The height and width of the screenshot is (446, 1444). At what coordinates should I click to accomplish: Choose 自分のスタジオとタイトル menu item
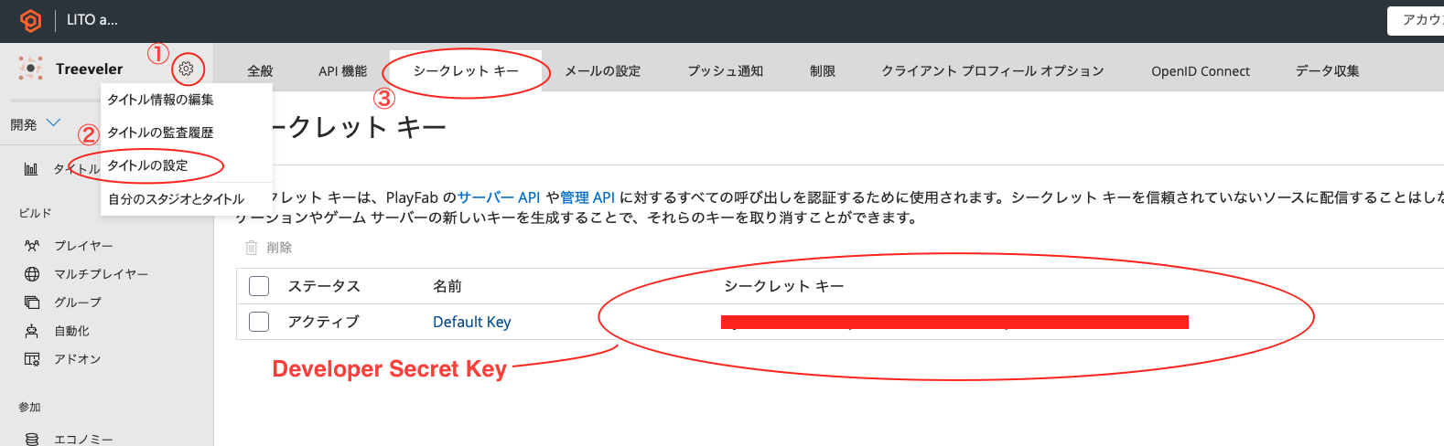click(x=187, y=198)
